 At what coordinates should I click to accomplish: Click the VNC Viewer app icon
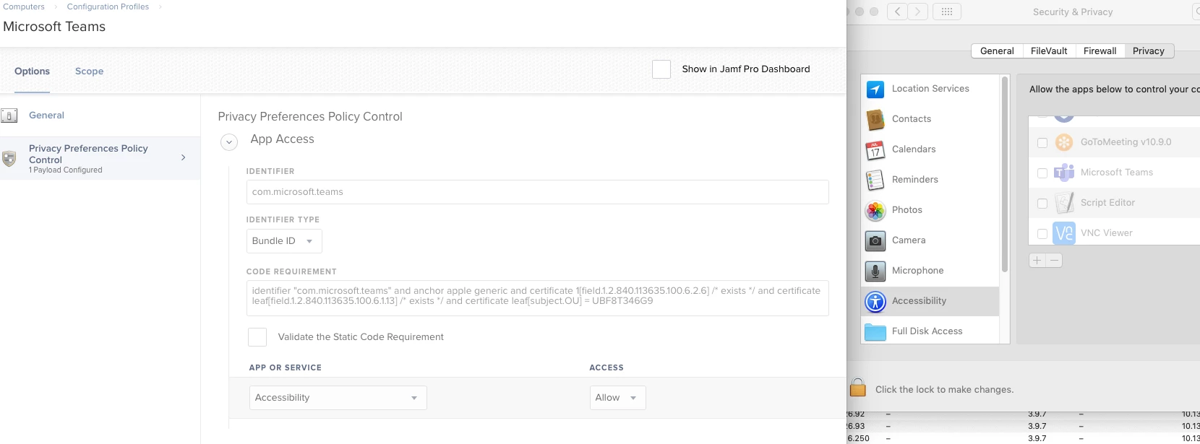pos(1064,233)
